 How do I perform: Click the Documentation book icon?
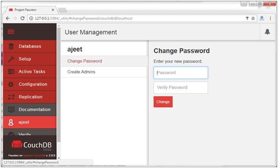pos(11,110)
